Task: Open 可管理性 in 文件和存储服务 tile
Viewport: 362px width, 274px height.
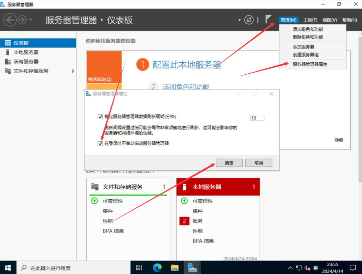Action: 113,201
